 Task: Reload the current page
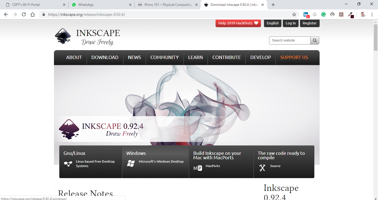click(x=24, y=14)
